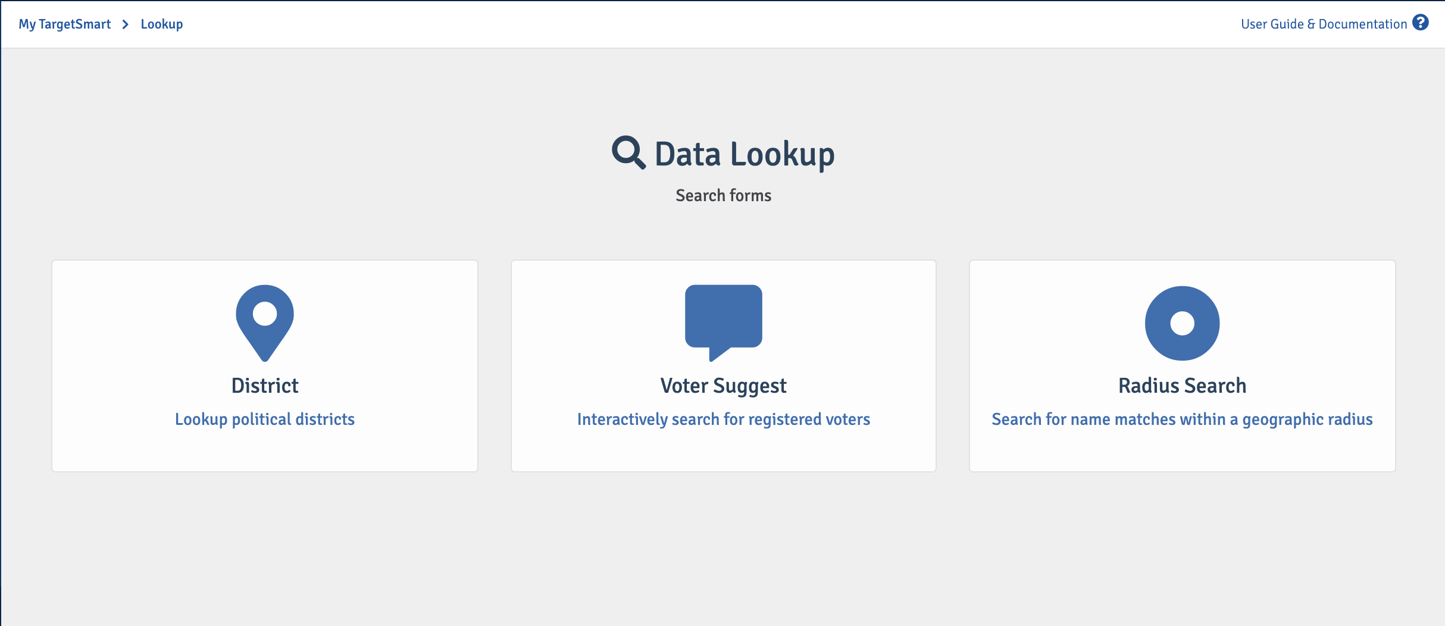The width and height of the screenshot is (1445, 626).
Task: Select the Radius Search heading
Action: (x=1182, y=386)
